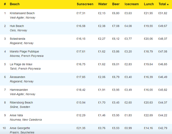
Task: Select Ribersborg Beach entry
Action: [21, 103]
